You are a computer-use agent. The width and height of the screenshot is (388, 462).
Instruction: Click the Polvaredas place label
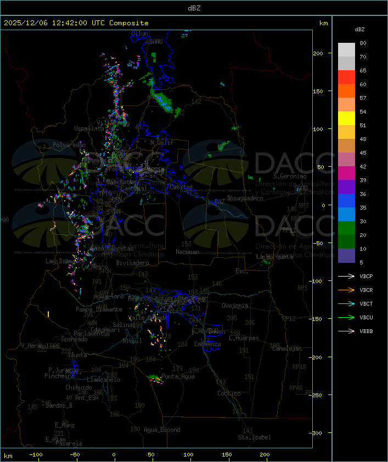click(x=69, y=145)
